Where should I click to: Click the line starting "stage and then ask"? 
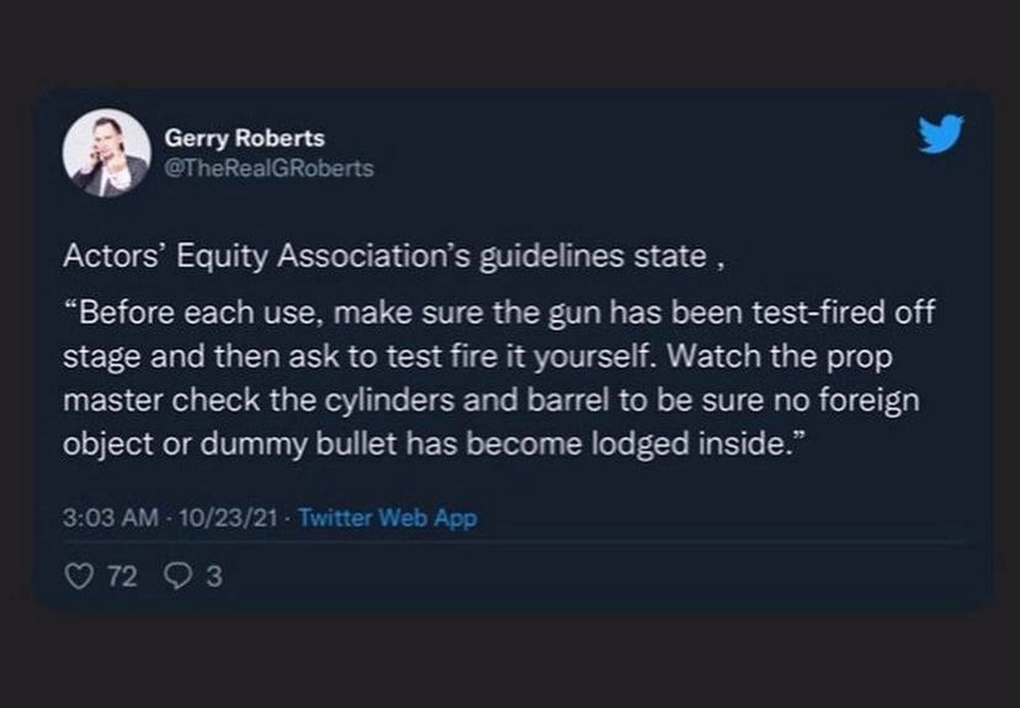coord(477,356)
